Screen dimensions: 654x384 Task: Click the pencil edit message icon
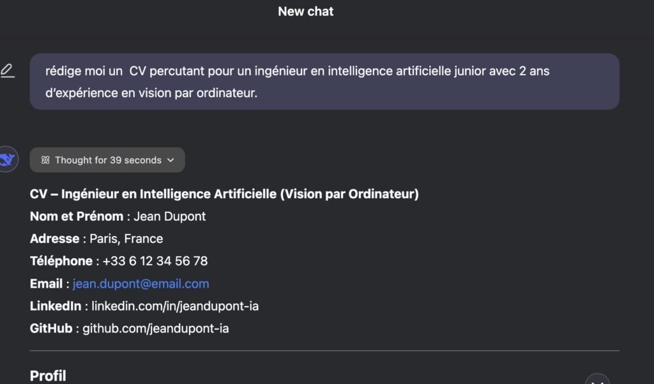click(7, 70)
